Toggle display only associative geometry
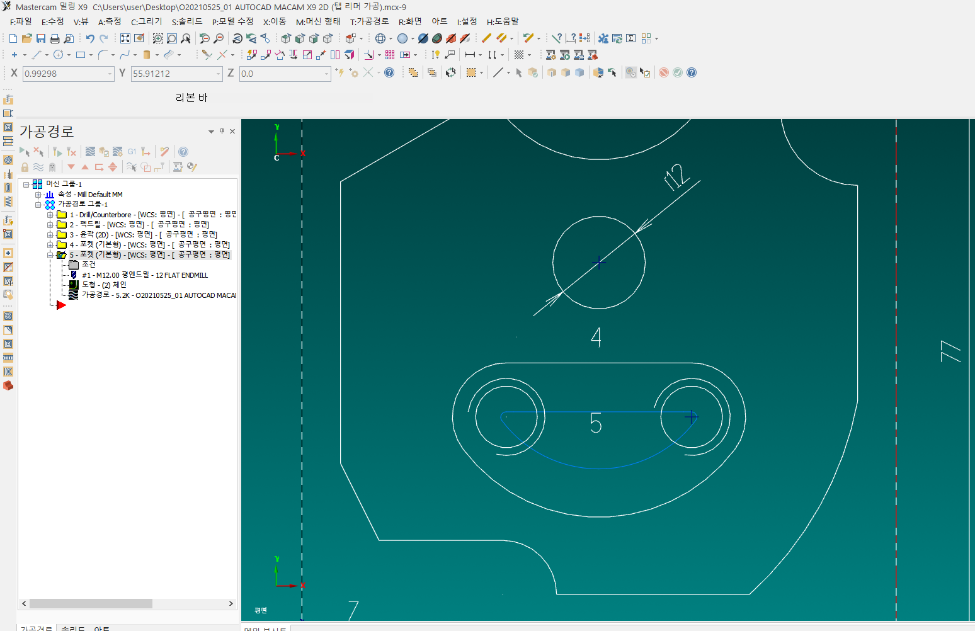Image resolution: width=975 pixels, height=631 pixels. [145, 167]
